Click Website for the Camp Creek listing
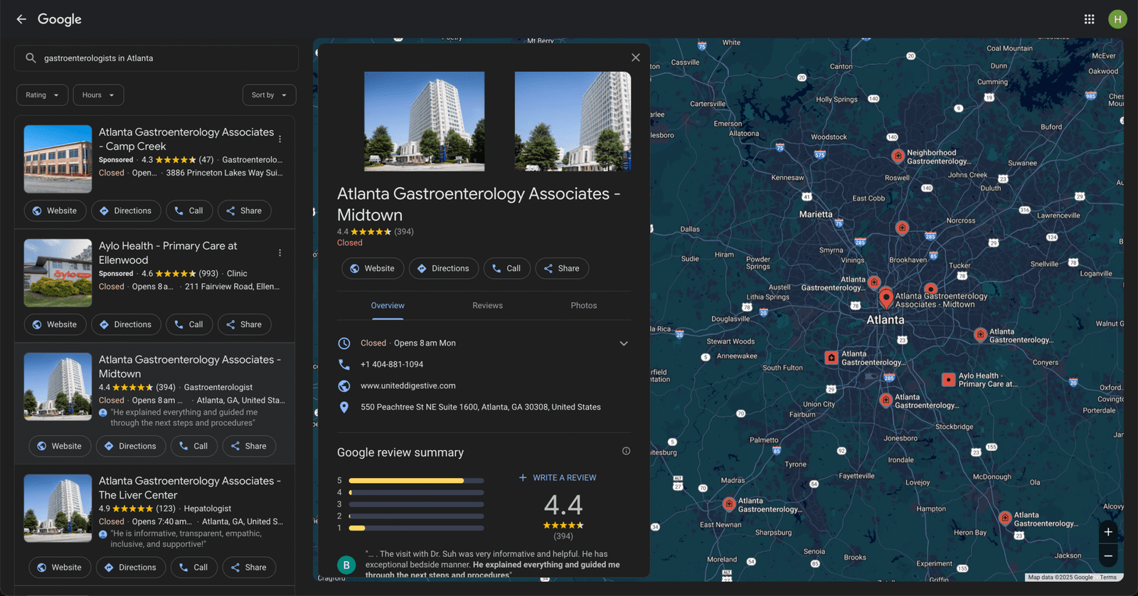The height and width of the screenshot is (596, 1138). click(x=55, y=211)
